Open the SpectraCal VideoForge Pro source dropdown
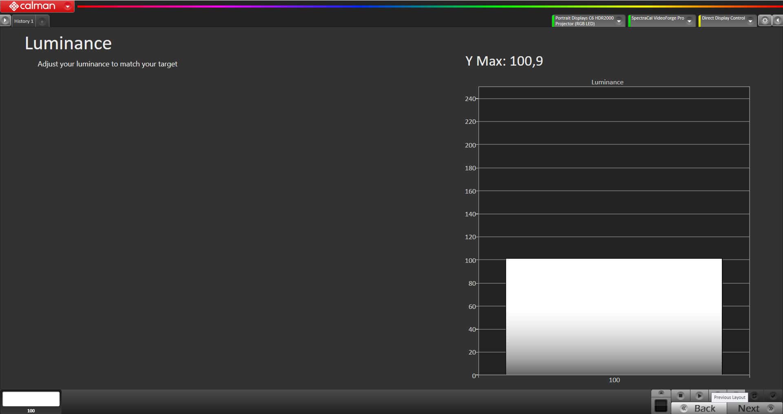The image size is (783, 414). pyautogui.click(x=689, y=21)
